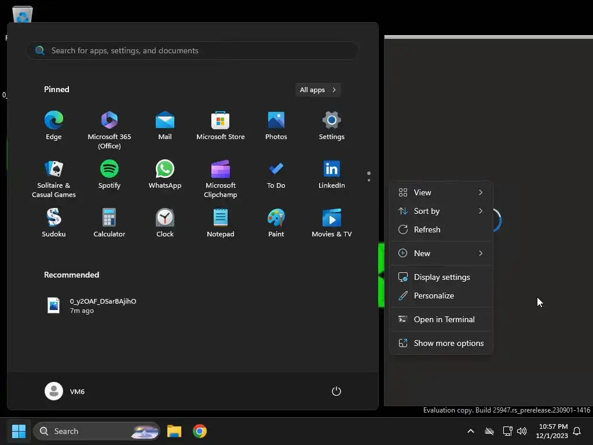This screenshot has width=593, height=445.
Task: Launch WhatsApp
Action: [165, 174]
